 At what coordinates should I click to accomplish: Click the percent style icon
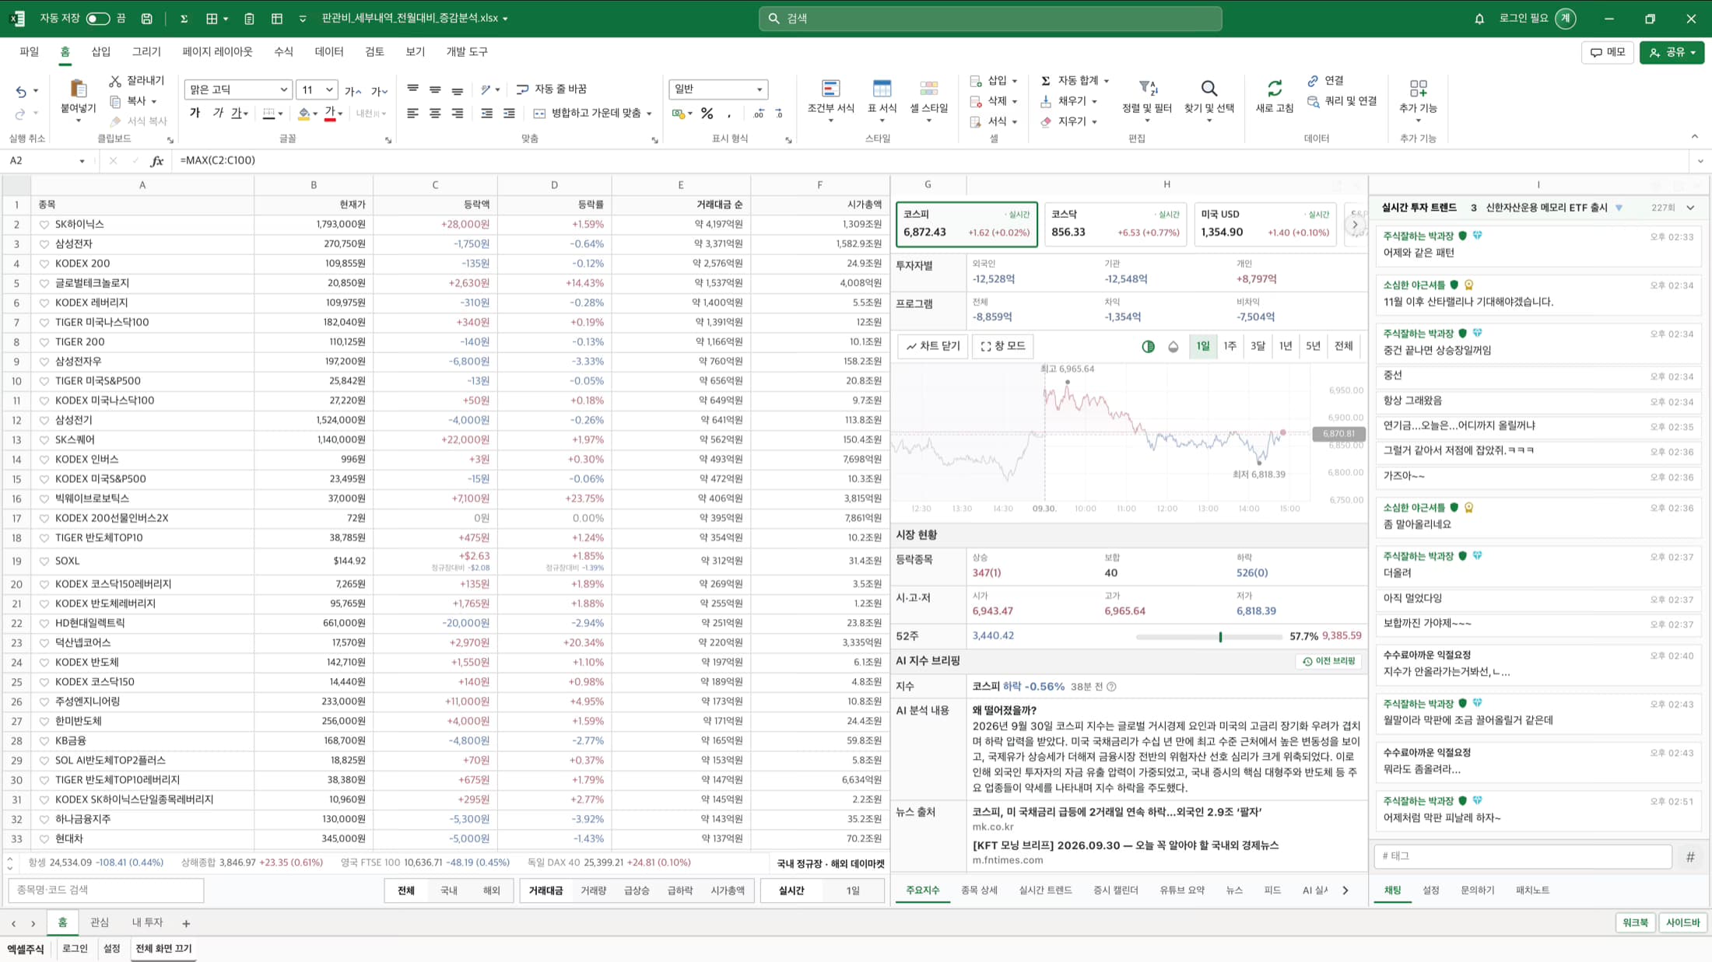[707, 114]
